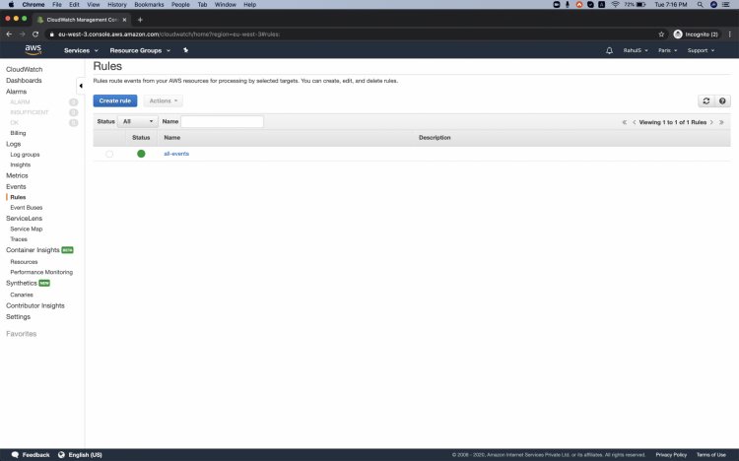This screenshot has width=739, height=461.
Task: Open the Bookmarks menu
Action: [x=149, y=4]
